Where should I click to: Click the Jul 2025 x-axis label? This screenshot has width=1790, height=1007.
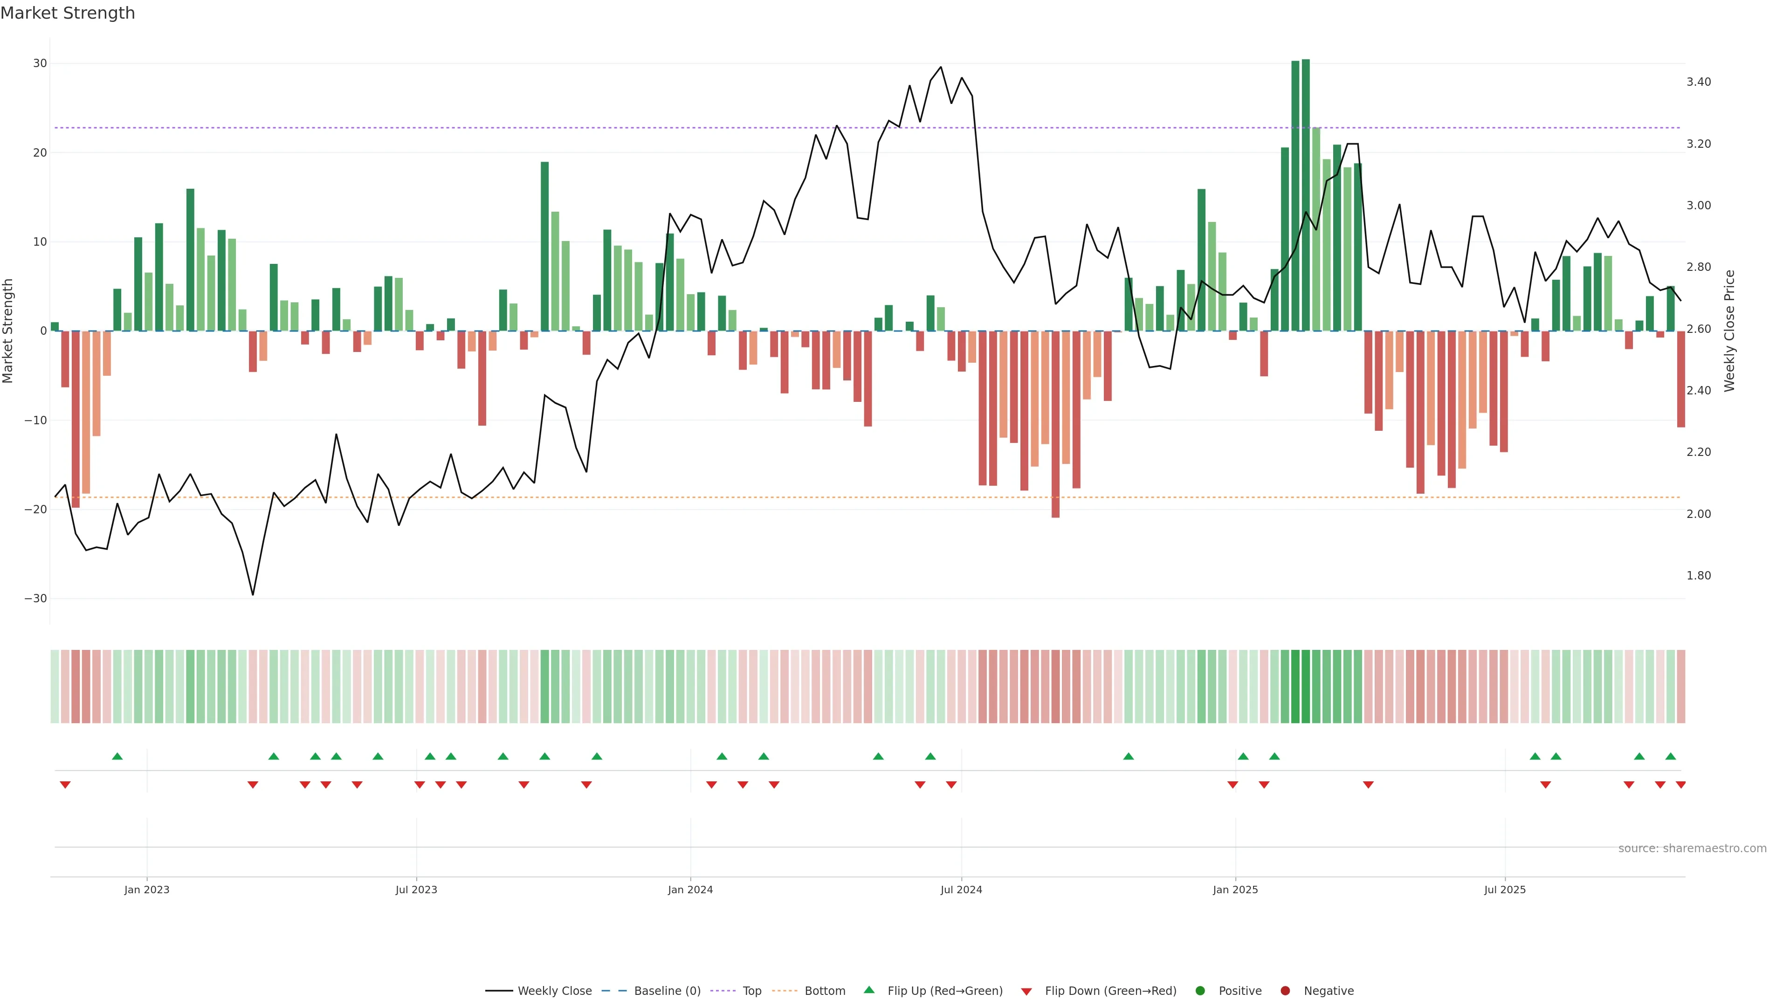(1504, 890)
